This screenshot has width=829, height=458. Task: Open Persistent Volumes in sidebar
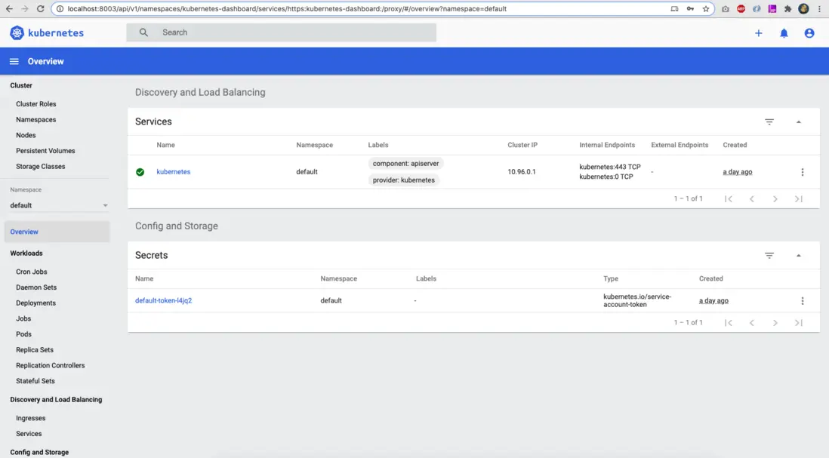pos(45,151)
